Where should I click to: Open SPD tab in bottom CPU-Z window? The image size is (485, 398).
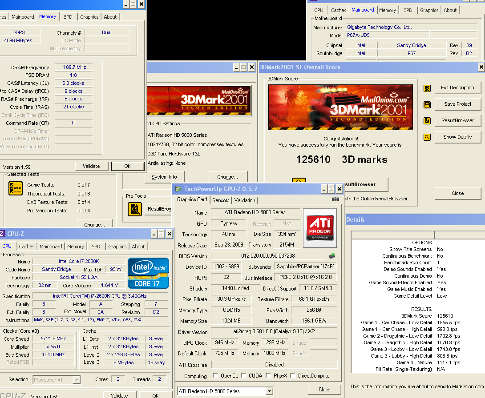pyautogui.click(x=96, y=247)
